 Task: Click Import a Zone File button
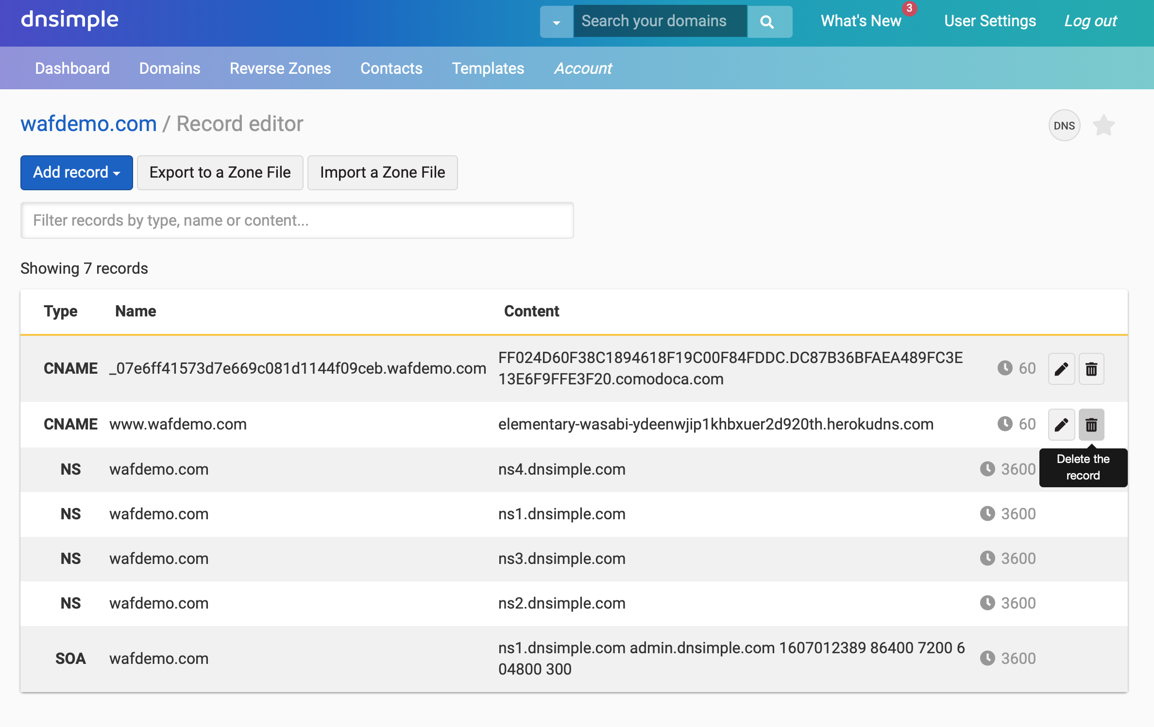pyautogui.click(x=382, y=173)
